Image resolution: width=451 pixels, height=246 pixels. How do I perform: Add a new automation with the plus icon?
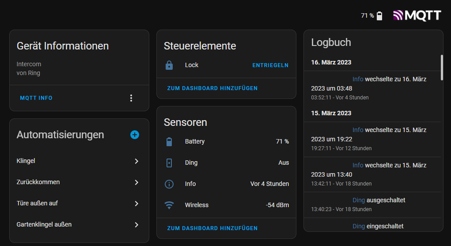135,135
